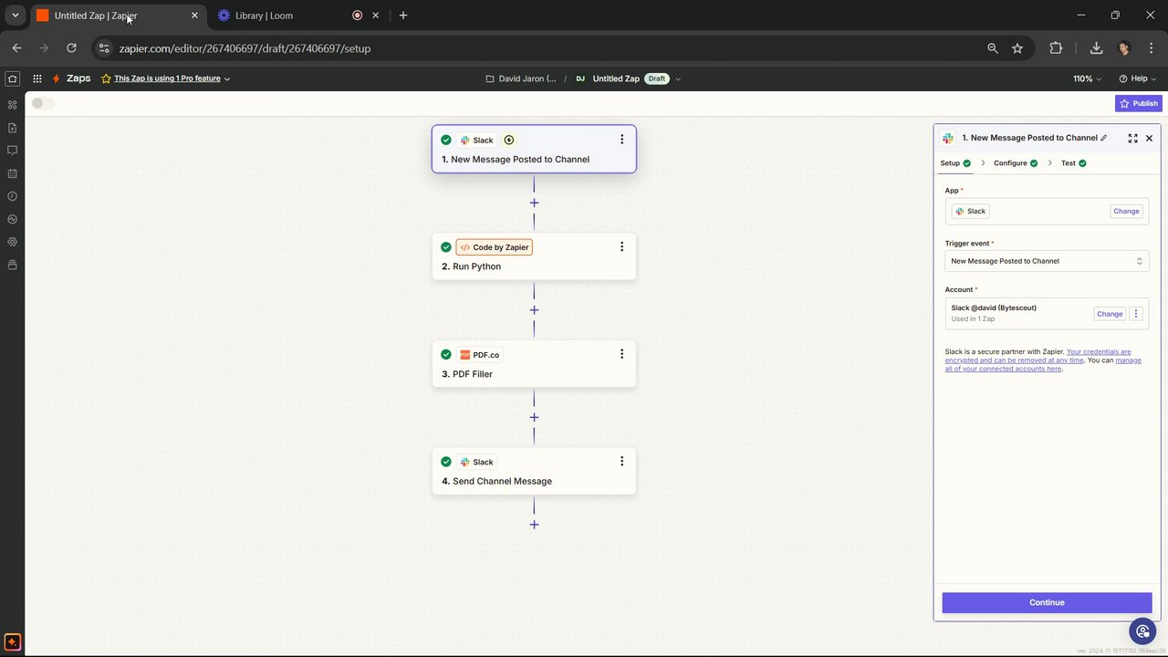
Task: Open Chrome zoom magnifier icon
Action: [x=993, y=48]
